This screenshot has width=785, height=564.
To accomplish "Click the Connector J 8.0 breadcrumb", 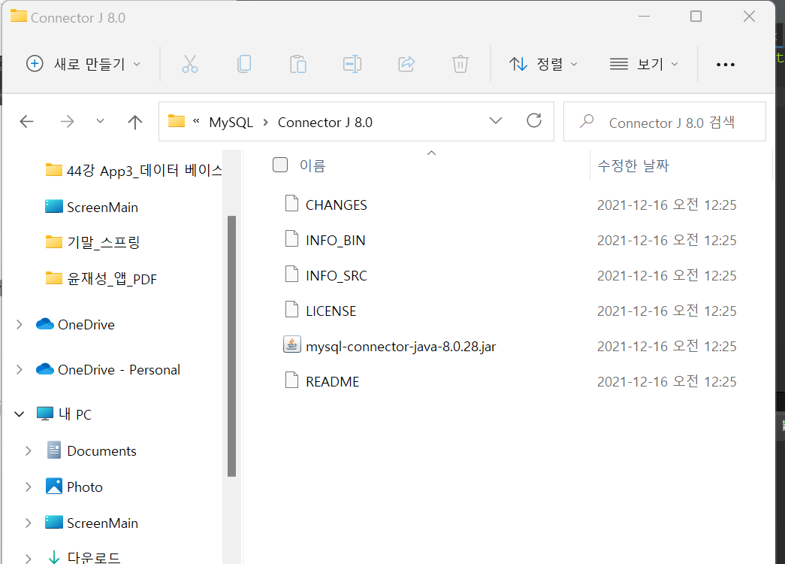I will [325, 123].
